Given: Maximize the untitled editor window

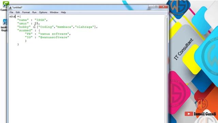Looking at the screenshot, I should pos(156,6).
